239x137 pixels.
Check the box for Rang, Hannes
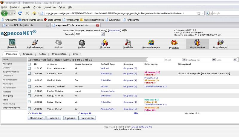click(29, 96)
